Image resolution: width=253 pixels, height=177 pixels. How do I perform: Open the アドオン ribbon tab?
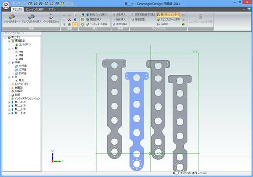point(52,9)
